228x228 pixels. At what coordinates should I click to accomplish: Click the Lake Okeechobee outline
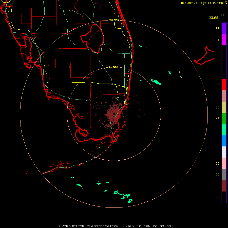tap(92, 39)
